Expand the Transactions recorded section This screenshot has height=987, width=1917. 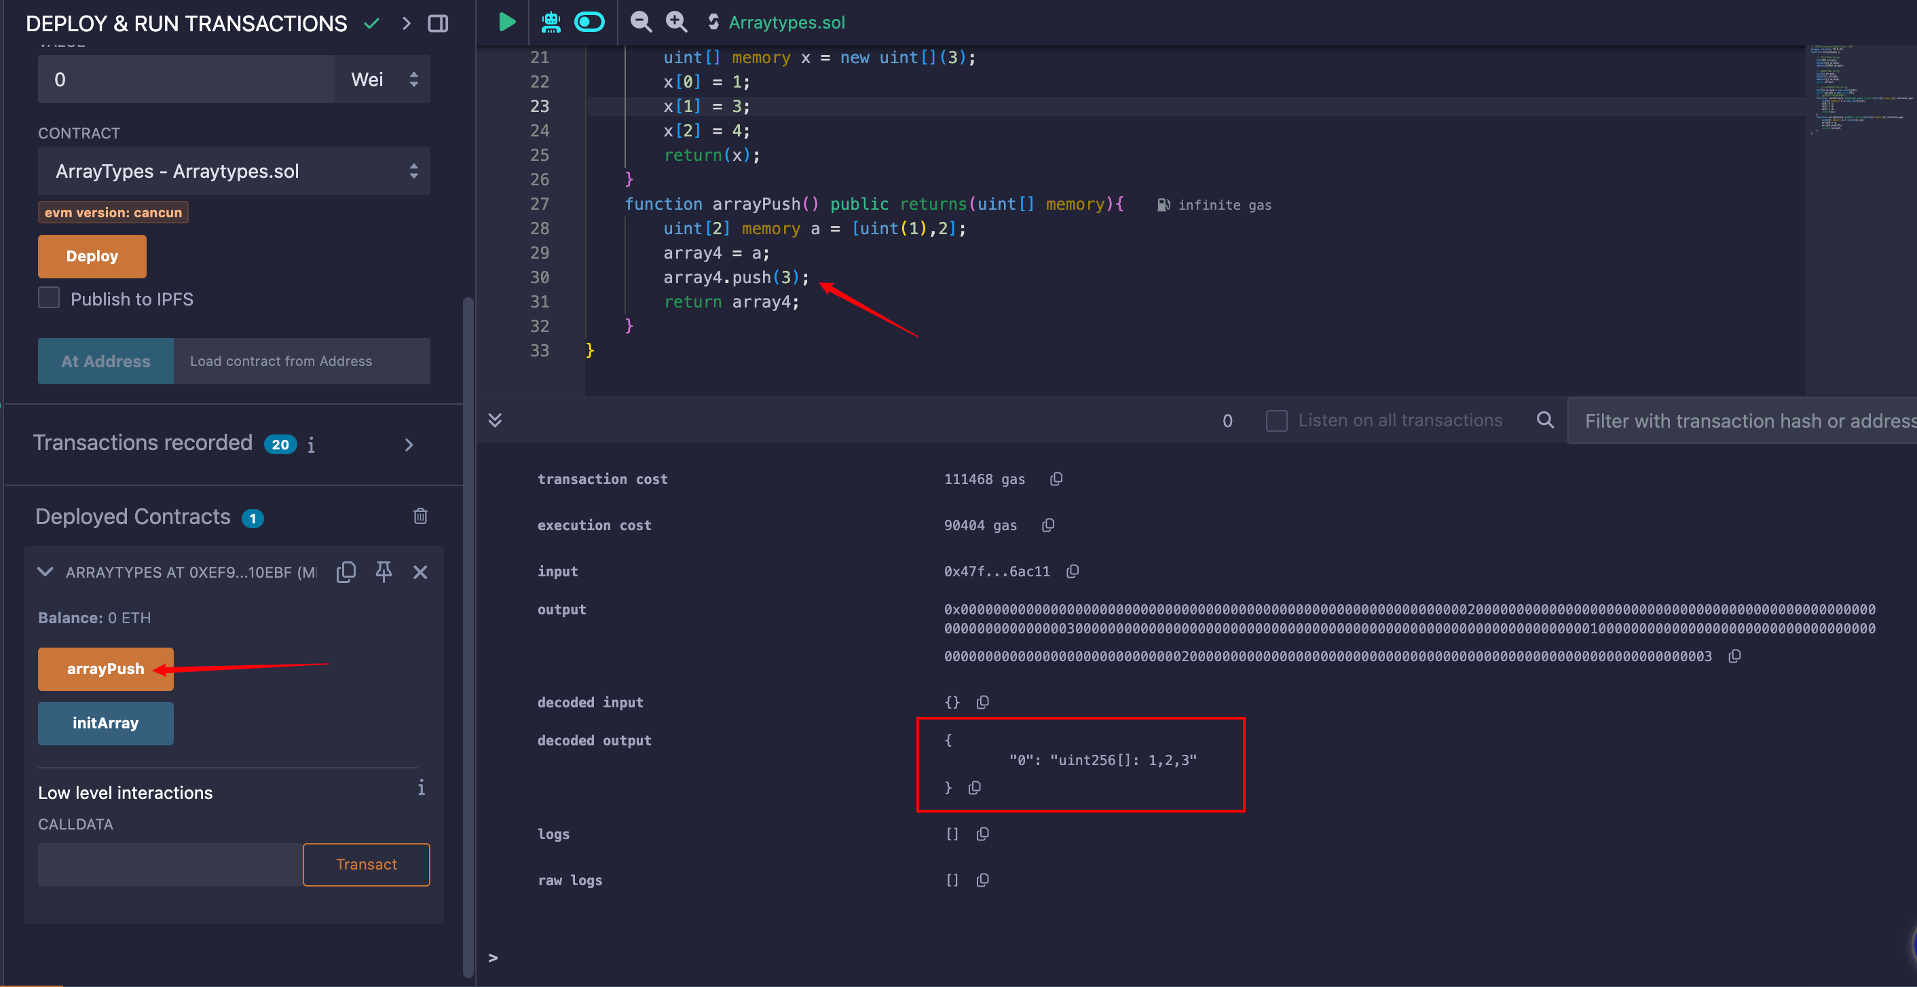pyautogui.click(x=409, y=445)
